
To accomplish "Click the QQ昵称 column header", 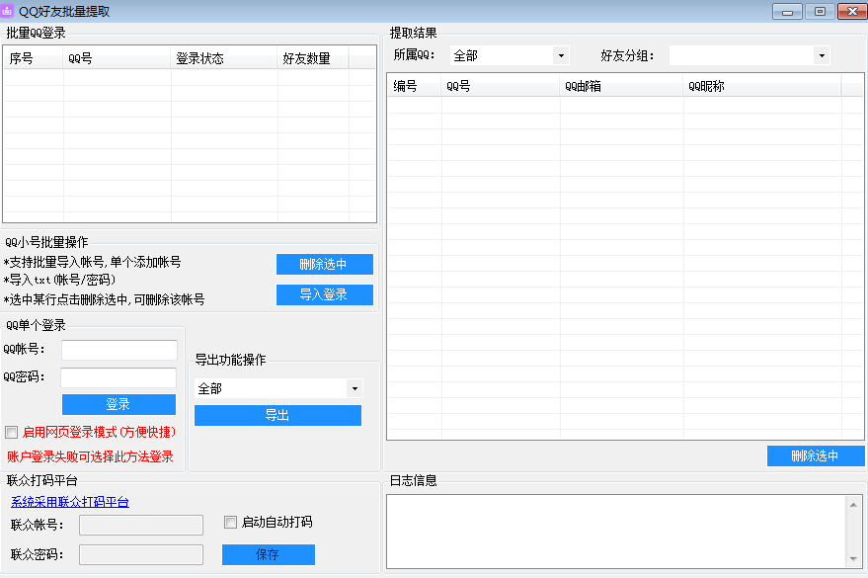I will (x=761, y=86).
